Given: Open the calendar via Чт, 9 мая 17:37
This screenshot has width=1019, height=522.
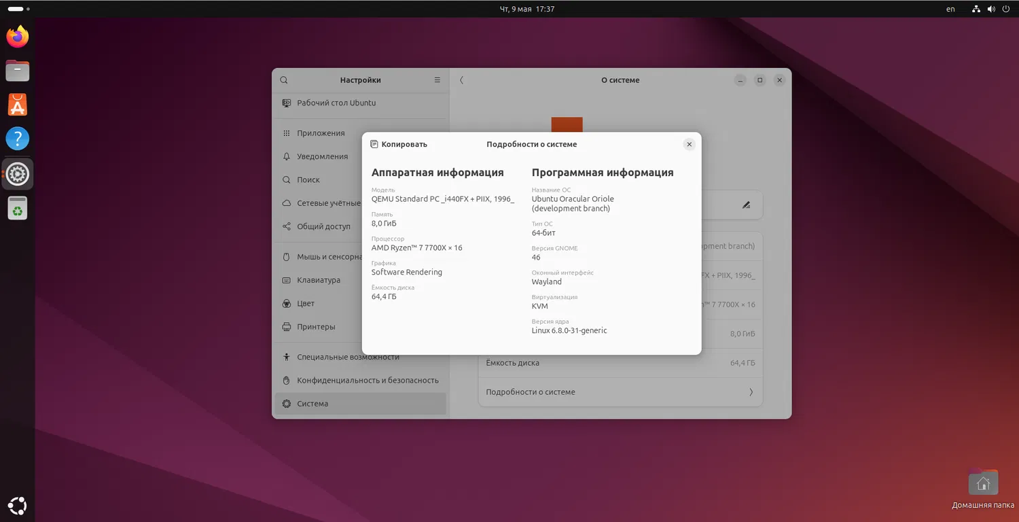Looking at the screenshot, I should 527,9.
